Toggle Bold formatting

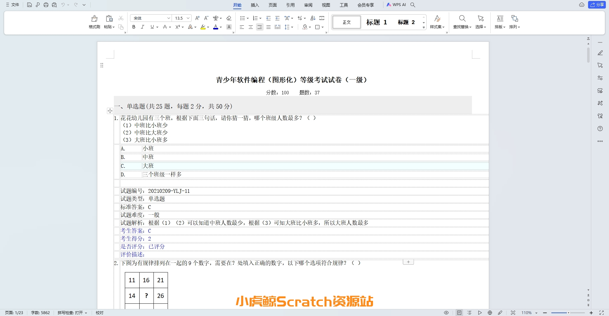click(134, 27)
